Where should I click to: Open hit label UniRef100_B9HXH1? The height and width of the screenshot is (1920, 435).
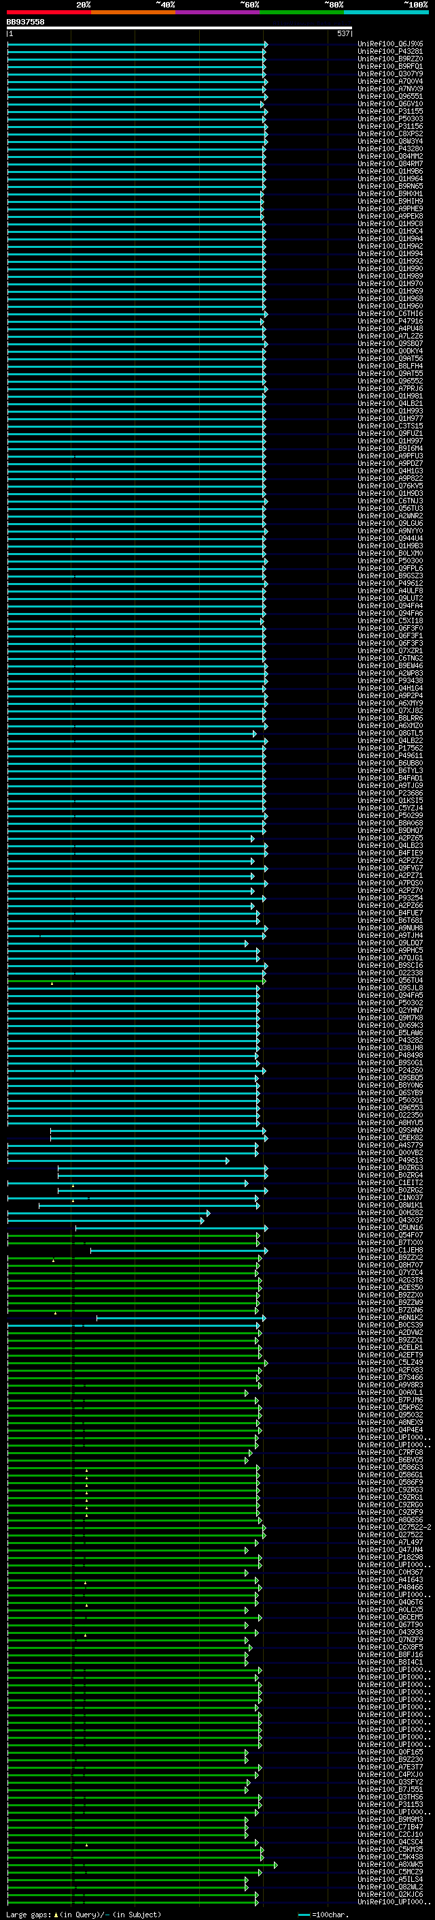pos(390,194)
